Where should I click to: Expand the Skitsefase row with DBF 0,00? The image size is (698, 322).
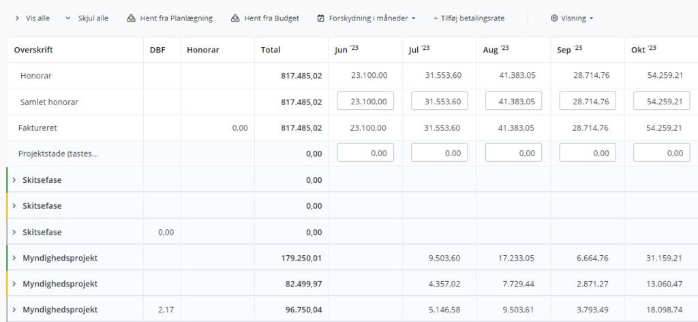click(14, 232)
